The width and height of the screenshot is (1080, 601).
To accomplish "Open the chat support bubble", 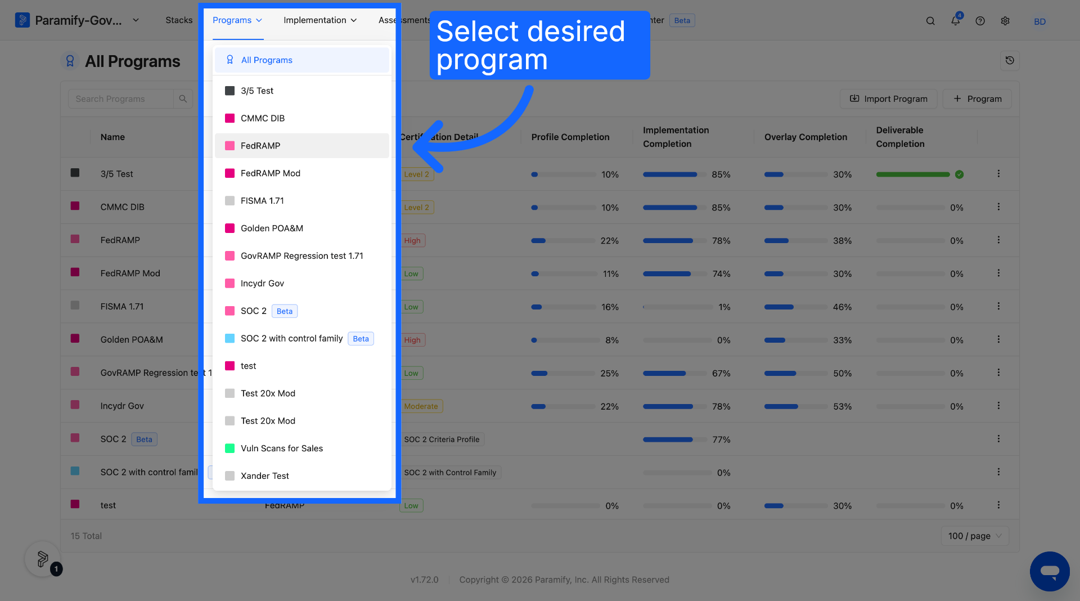I will [x=1050, y=571].
